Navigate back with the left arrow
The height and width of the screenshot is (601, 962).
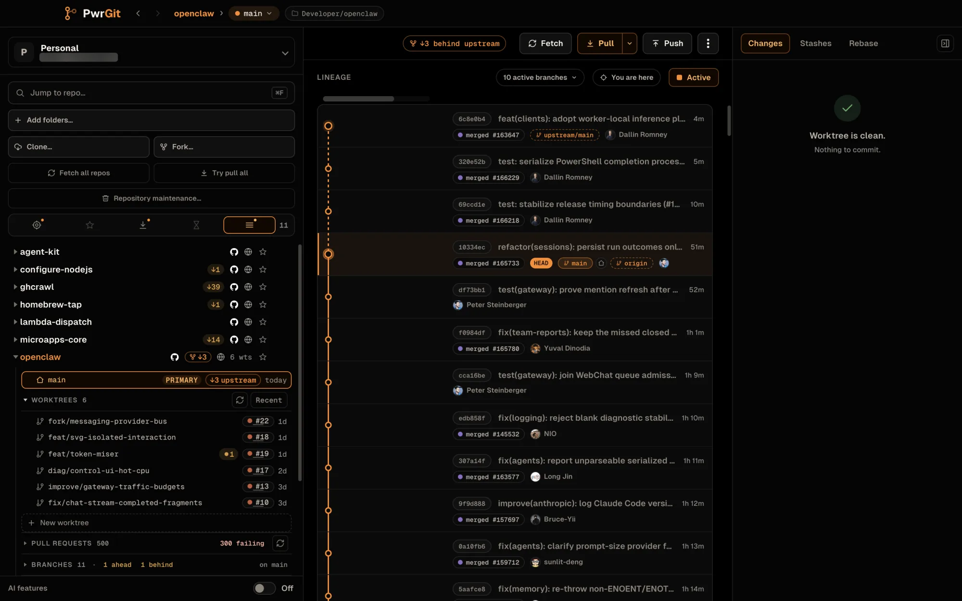(x=138, y=13)
